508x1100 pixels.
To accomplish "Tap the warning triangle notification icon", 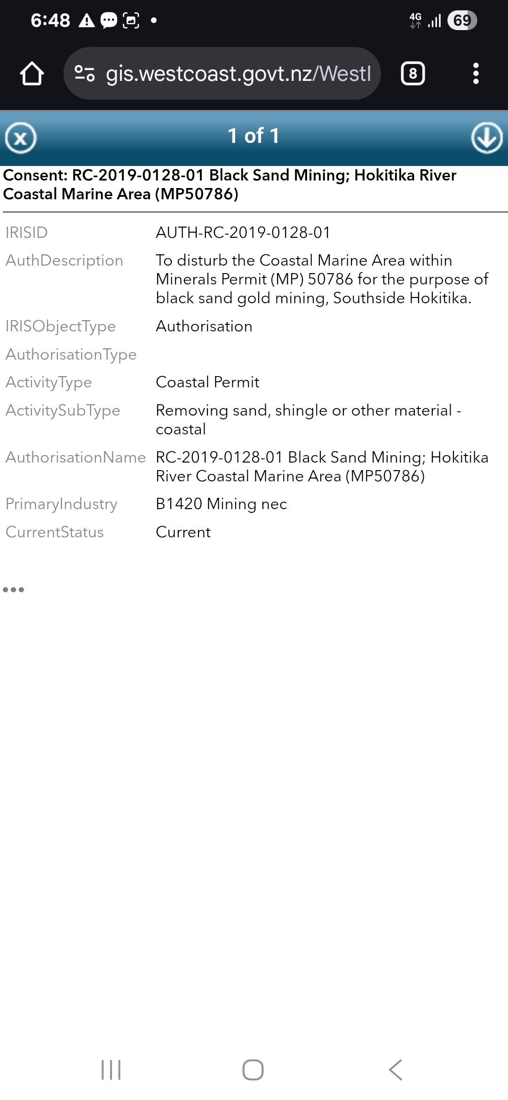I will point(87,21).
